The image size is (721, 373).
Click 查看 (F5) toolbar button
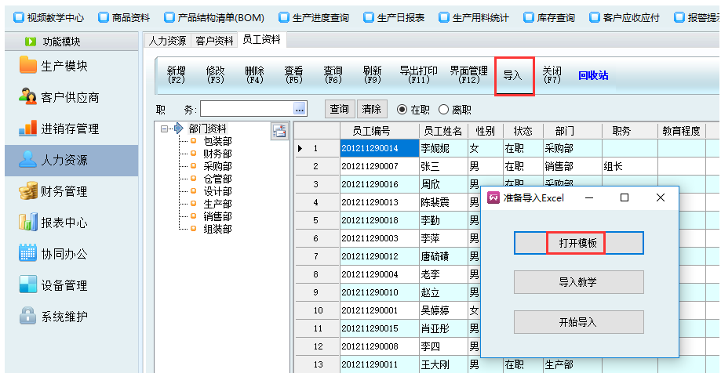click(293, 75)
